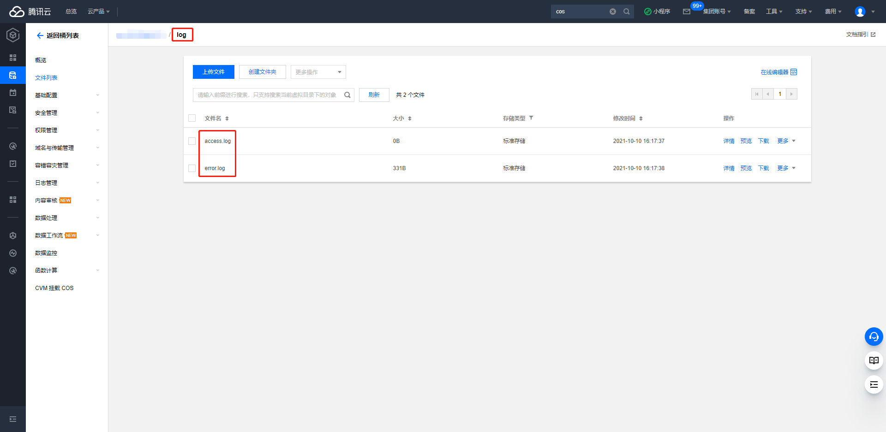Screen dimensions: 886x432
Task: Go to previous page of file list
Action: [768, 94]
